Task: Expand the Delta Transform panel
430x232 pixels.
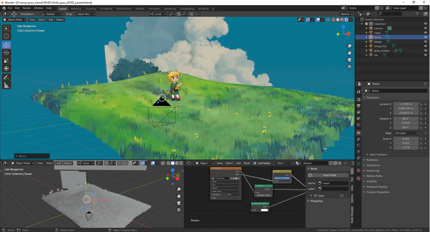Action: point(378,155)
